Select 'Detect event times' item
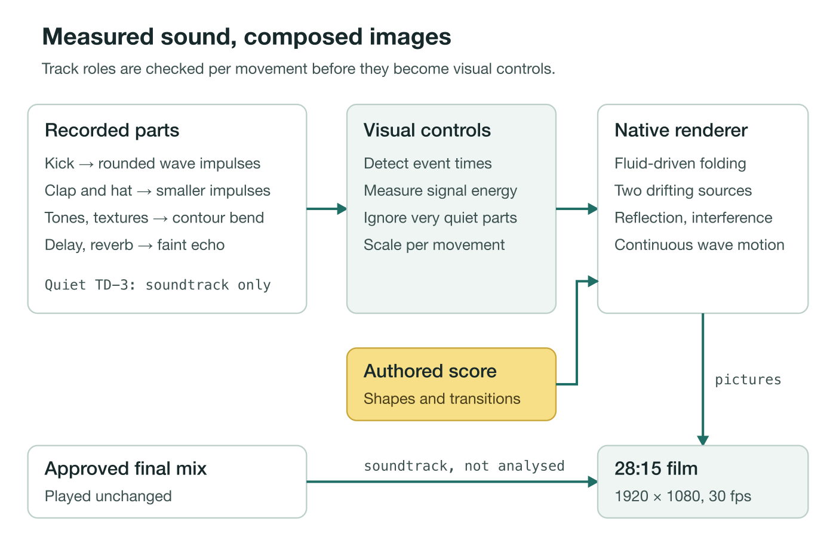This screenshot has width=836, height=543. [x=428, y=163]
